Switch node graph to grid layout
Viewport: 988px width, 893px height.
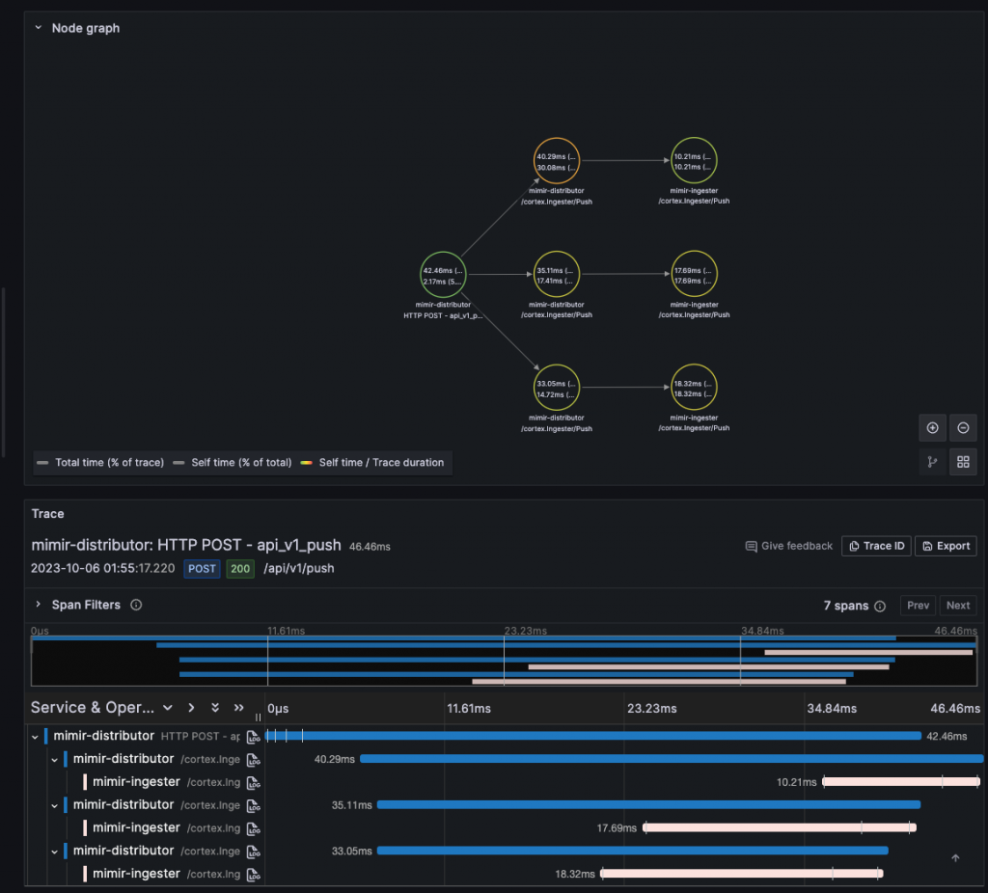(x=963, y=462)
